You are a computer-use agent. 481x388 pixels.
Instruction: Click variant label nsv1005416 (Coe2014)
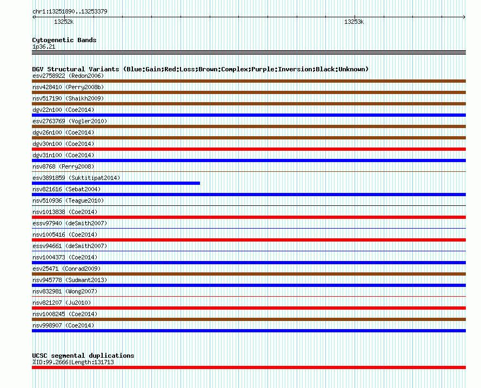coord(65,235)
